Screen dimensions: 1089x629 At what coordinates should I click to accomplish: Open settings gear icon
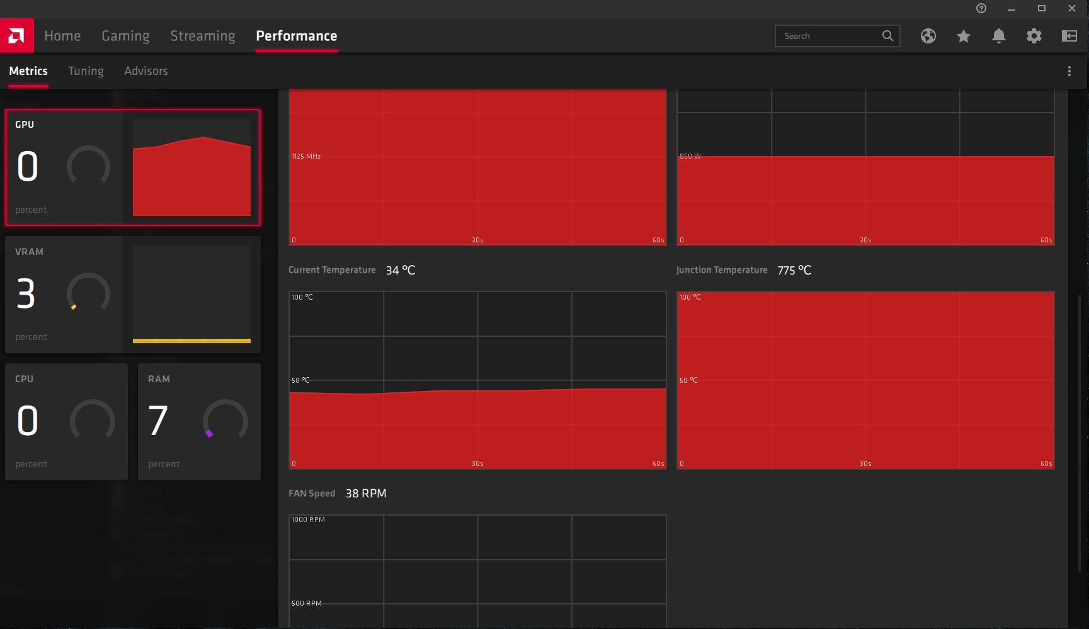[1034, 36]
